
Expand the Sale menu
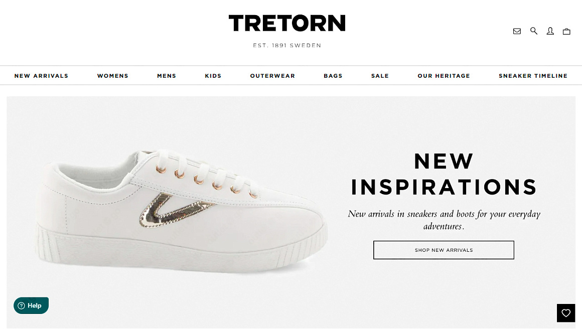pos(380,76)
